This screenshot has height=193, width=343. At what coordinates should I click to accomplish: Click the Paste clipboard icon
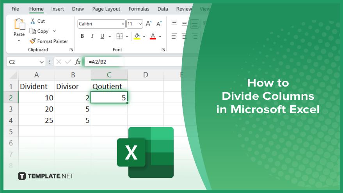(20, 24)
